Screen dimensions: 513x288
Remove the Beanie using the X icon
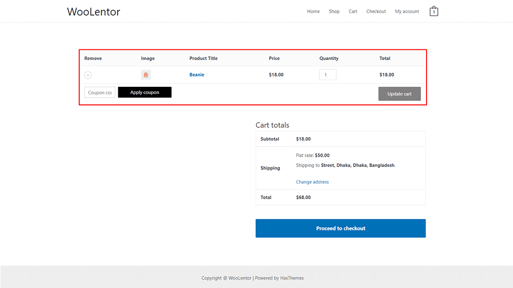(88, 75)
